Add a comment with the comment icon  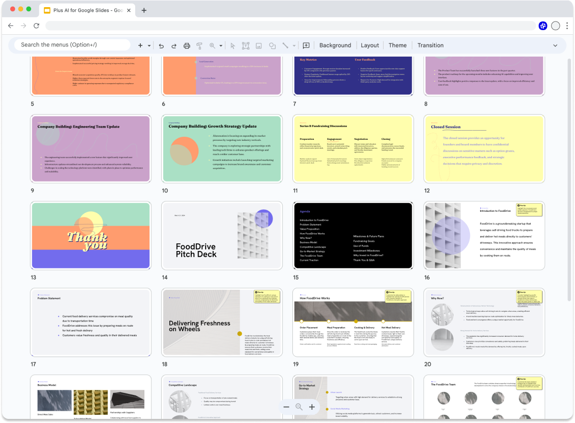coord(306,45)
